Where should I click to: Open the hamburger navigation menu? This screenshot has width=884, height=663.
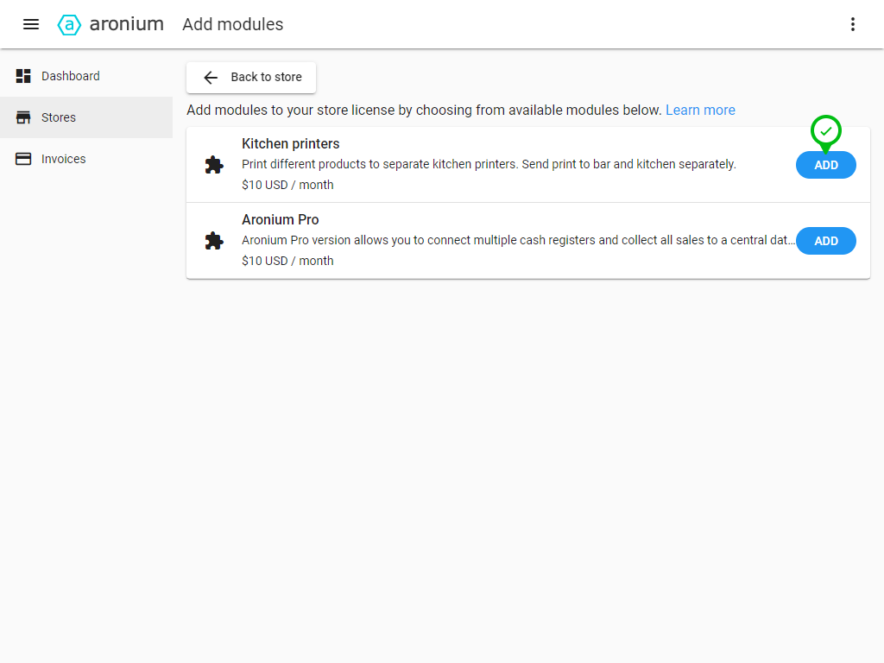pos(31,24)
